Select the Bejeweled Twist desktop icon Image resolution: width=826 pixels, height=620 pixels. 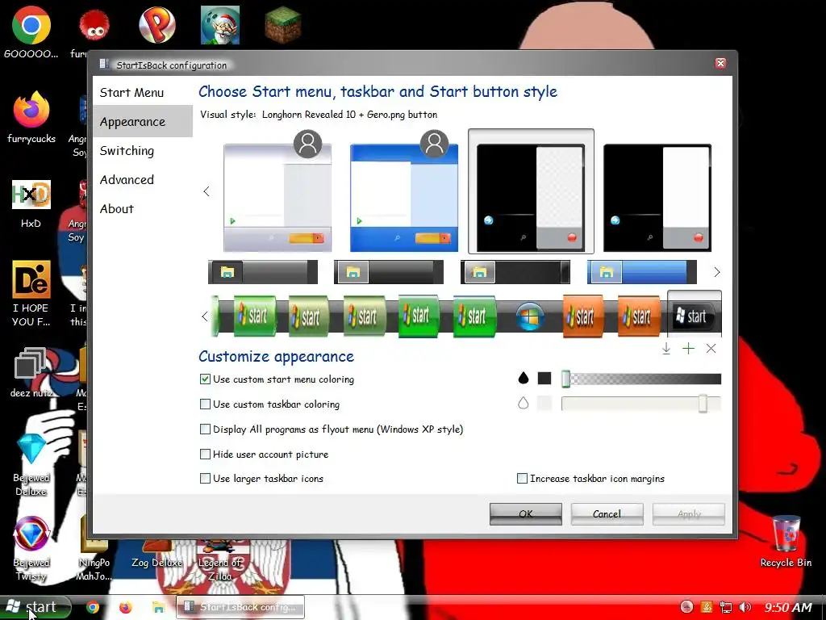pos(31,548)
